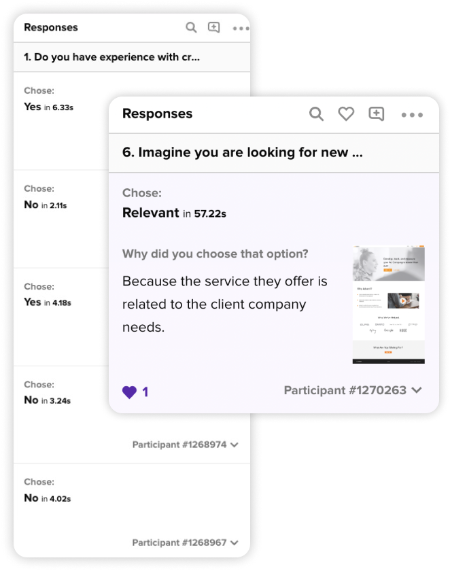Click the add comment icon in front panel
Viewport: 450px width, 571px height.
[x=376, y=114]
